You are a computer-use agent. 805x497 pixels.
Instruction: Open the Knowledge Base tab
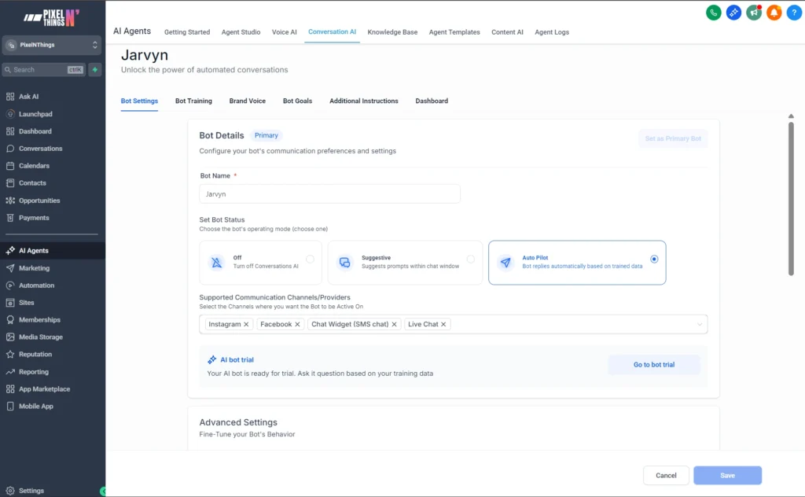pyautogui.click(x=392, y=31)
